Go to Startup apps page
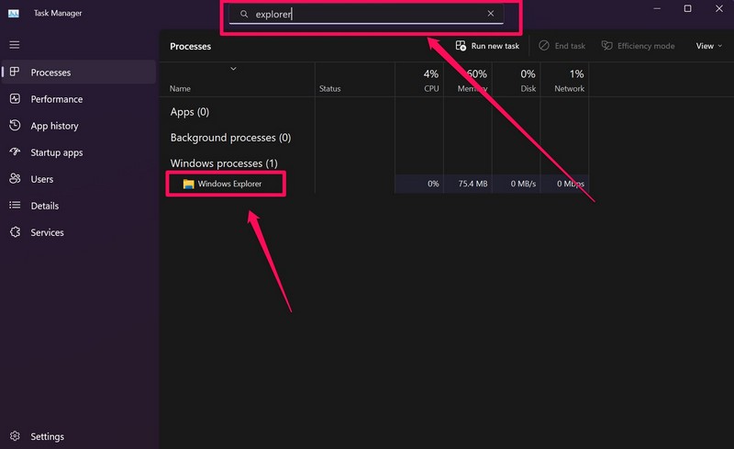 (x=56, y=152)
